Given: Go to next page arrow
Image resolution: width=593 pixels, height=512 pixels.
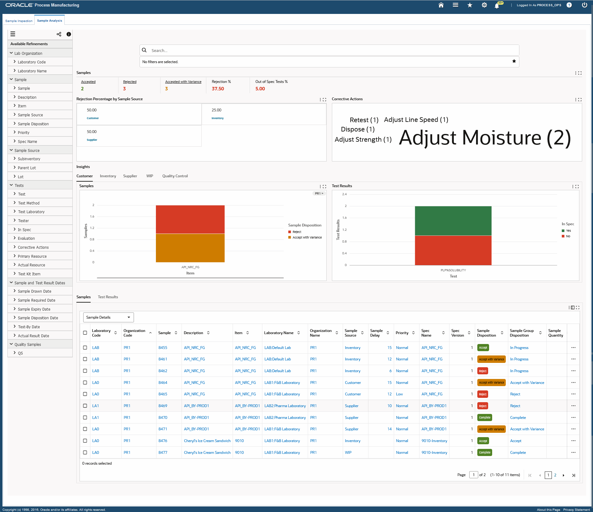Looking at the screenshot, I should click(x=564, y=475).
